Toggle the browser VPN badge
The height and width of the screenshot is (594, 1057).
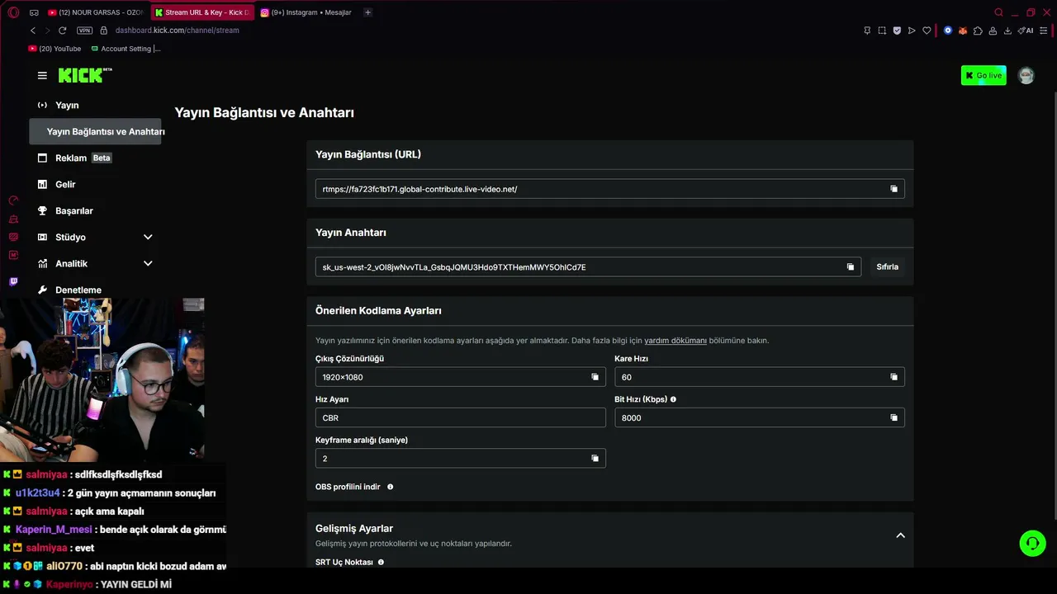pos(84,31)
